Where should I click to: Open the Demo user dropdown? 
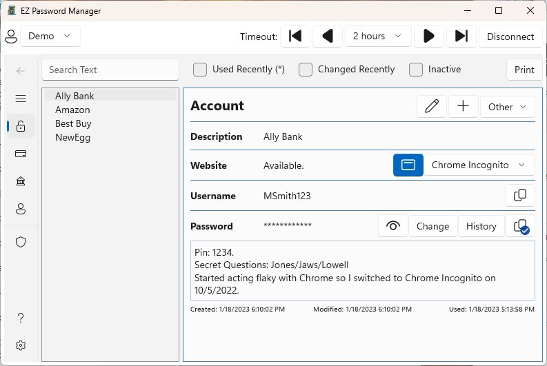[50, 36]
